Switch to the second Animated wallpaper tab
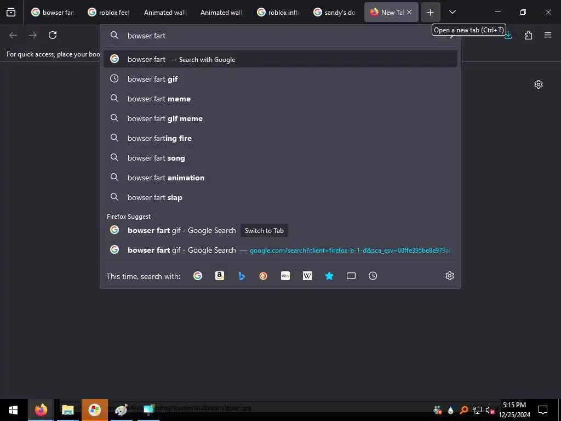 coord(222,12)
